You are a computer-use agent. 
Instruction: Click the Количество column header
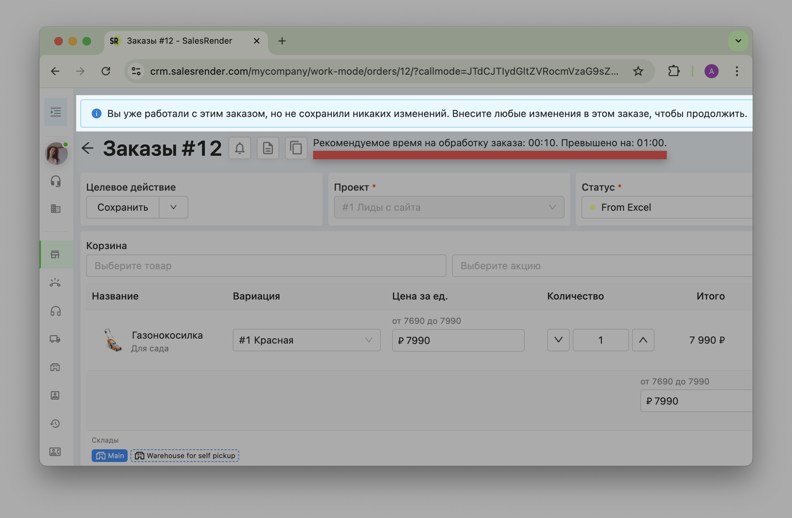click(575, 296)
